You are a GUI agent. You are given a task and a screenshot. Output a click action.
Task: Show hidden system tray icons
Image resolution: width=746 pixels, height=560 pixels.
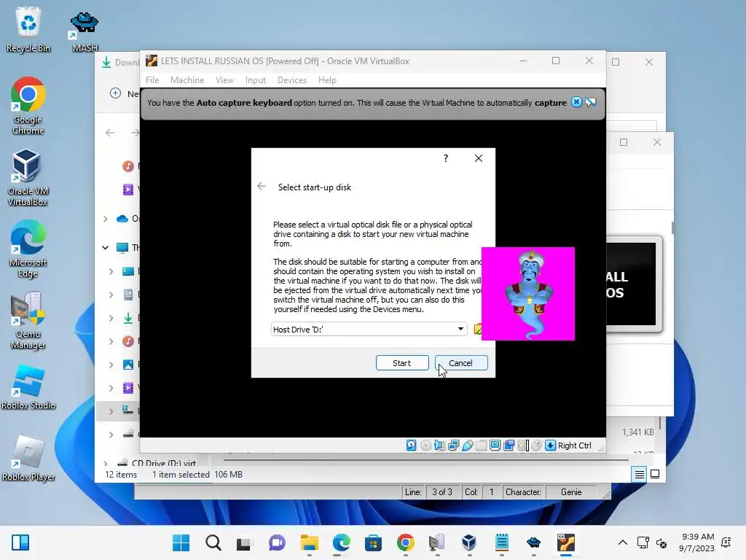[623, 542]
